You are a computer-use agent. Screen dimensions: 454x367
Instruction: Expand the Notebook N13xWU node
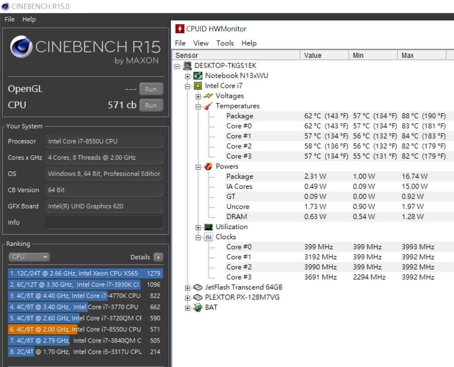pos(187,76)
